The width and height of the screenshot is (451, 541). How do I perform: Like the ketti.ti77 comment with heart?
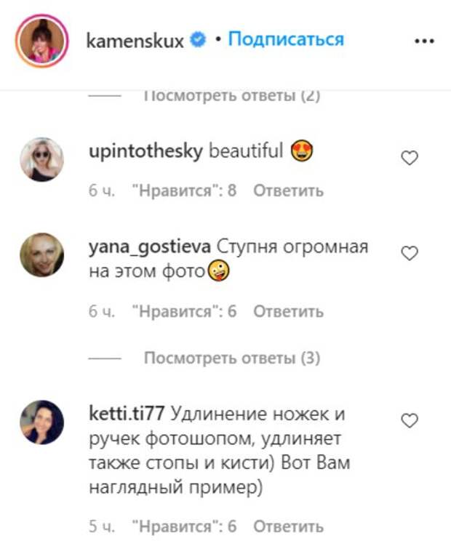pyautogui.click(x=410, y=420)
